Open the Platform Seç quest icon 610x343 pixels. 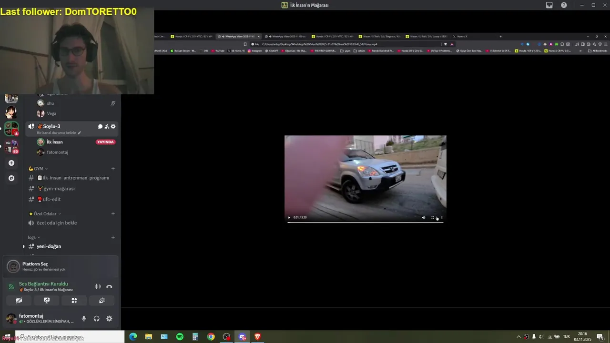(x=13, y=266)
